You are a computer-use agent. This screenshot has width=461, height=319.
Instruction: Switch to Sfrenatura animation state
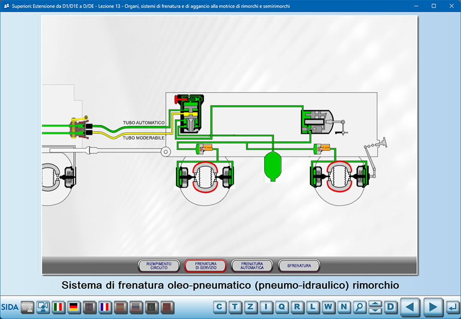tap(299, 266)
